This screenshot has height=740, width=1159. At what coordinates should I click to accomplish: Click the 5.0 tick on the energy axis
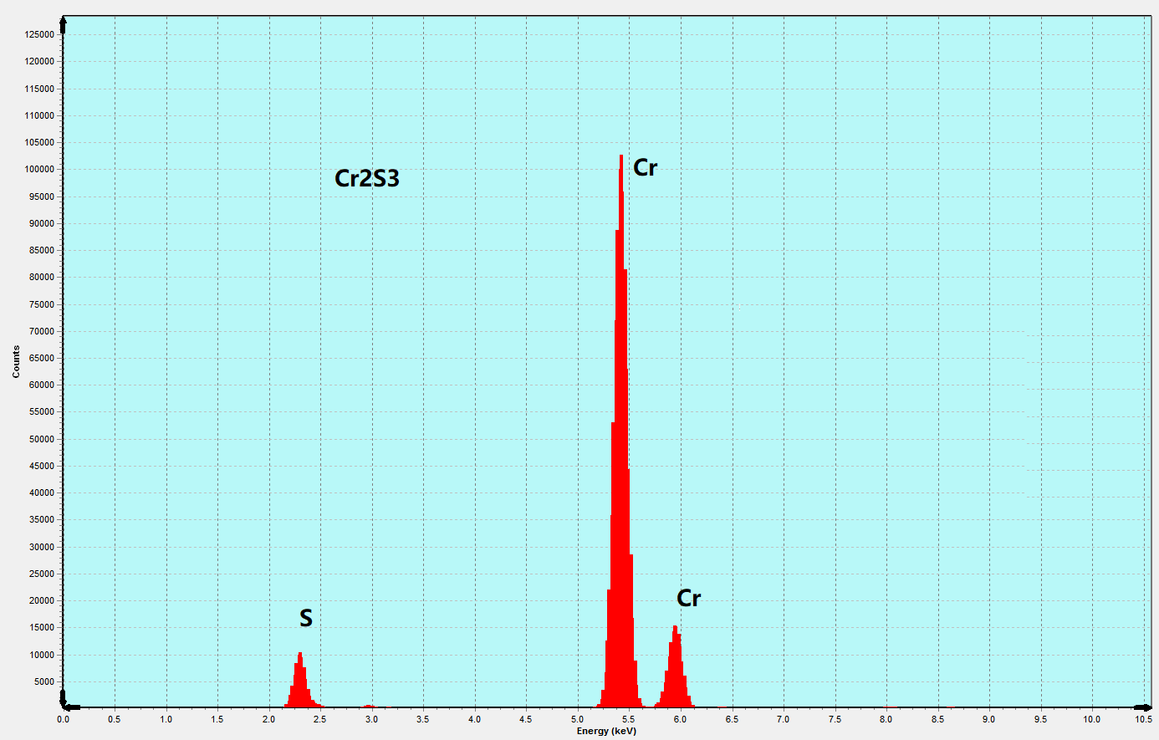pyautogui.click(x=578, y=719)
